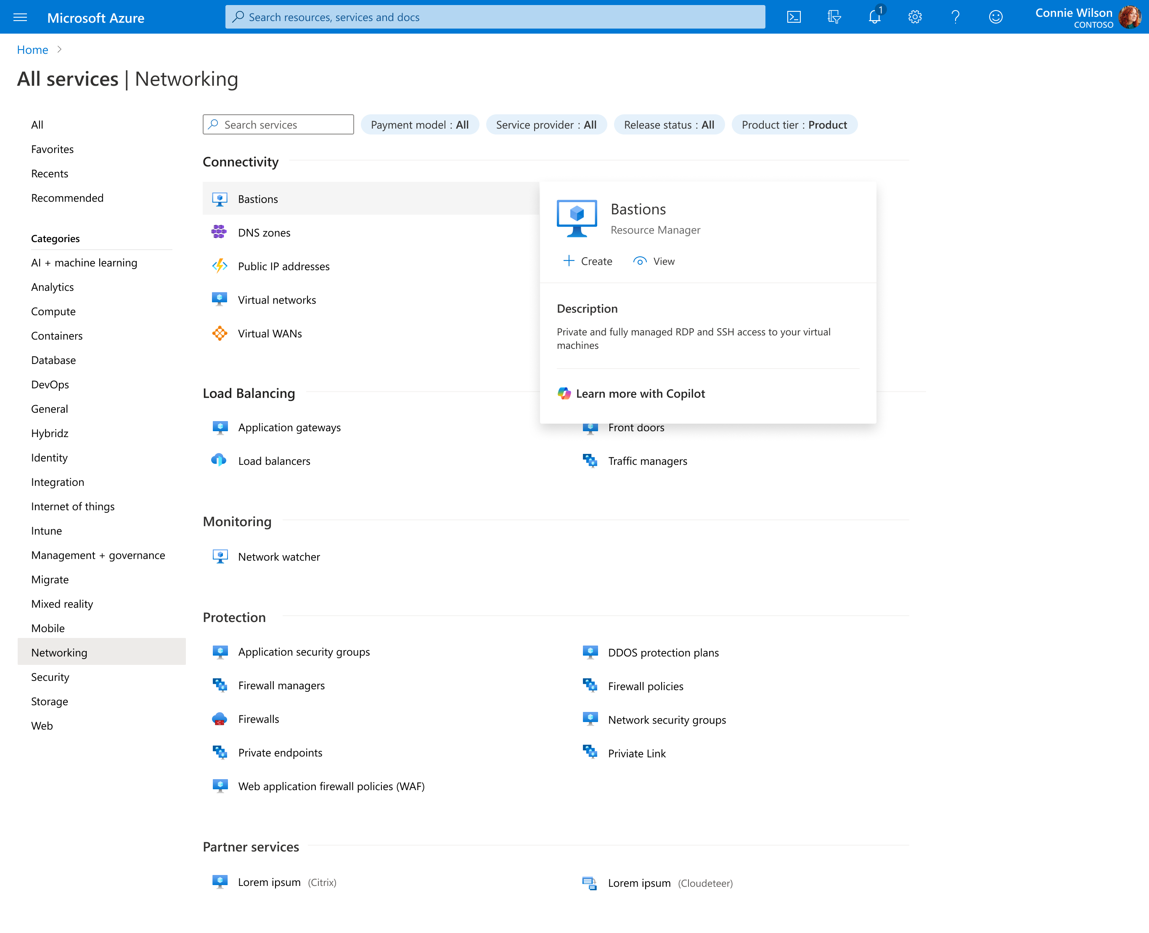Click Create in the Bastions card
The width and height of the screenshot is (1149, 933).
point(588,261)
